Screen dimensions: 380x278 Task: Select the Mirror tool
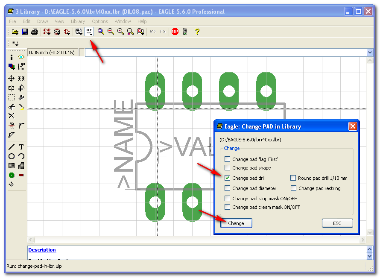(12, 88)
